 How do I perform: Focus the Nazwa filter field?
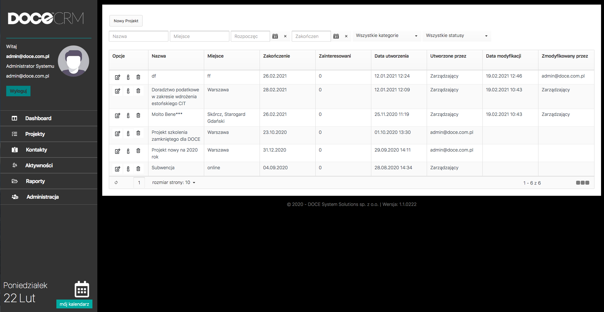(x=138, y=36)
